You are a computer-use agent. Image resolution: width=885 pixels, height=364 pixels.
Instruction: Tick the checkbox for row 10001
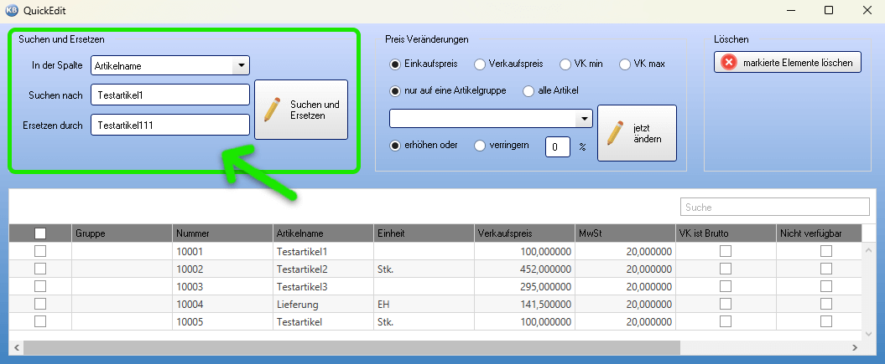[39, 251]
